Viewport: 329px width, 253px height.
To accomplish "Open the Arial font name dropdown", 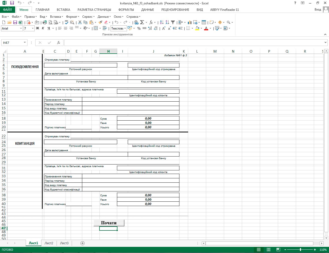I will tap(21, 28).
